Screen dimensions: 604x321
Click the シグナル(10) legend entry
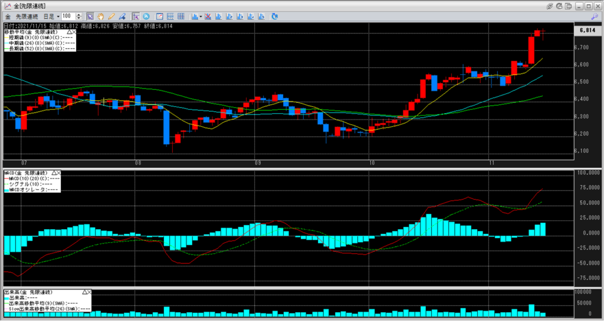28,184
